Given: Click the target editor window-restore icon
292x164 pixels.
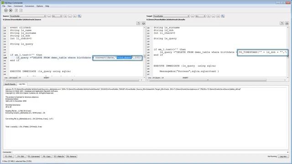Looking at the screenshot, I should [x=282, y=23].
